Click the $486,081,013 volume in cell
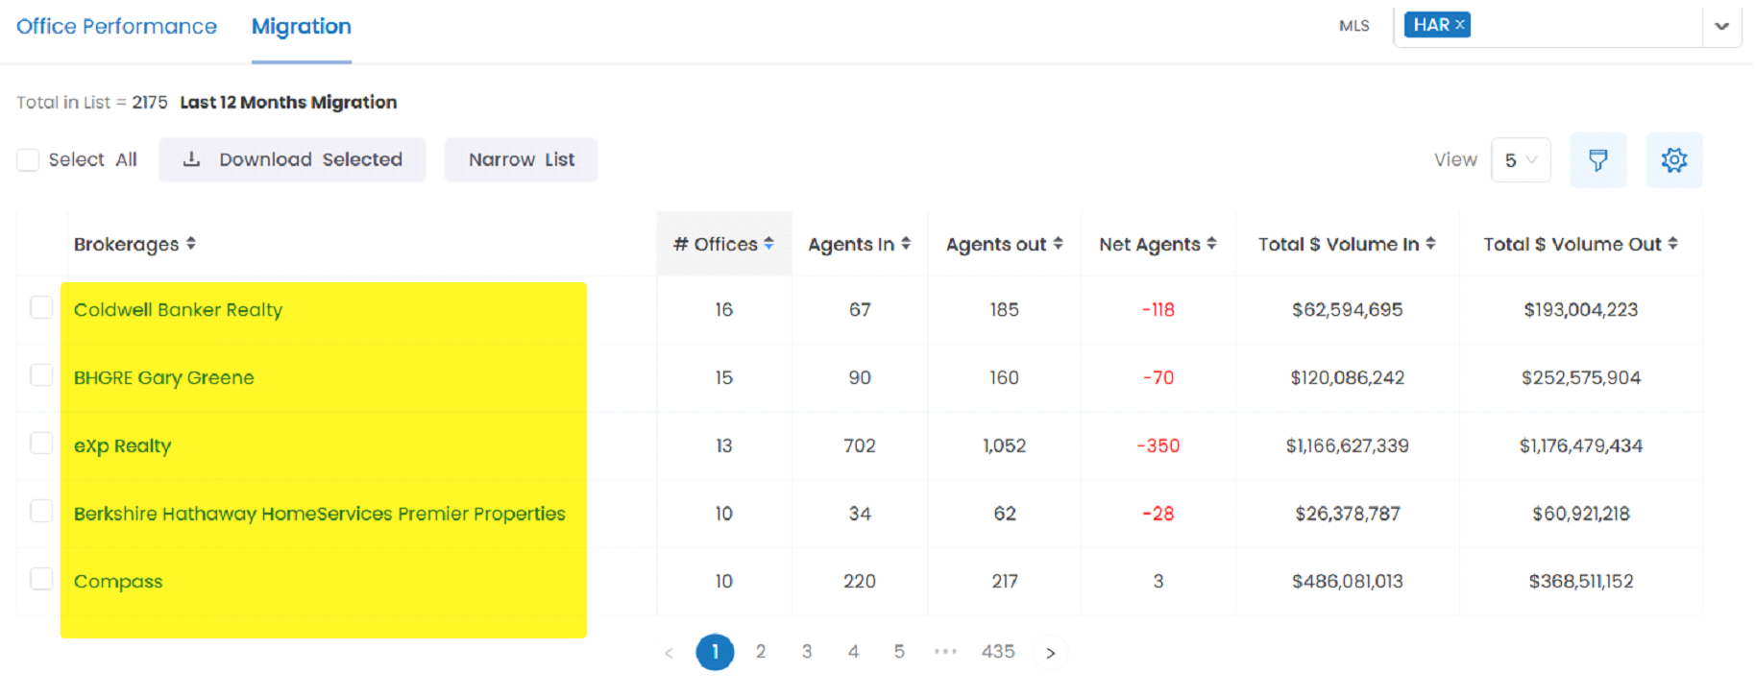The image size is (1755, 697). click(1347, 582)
